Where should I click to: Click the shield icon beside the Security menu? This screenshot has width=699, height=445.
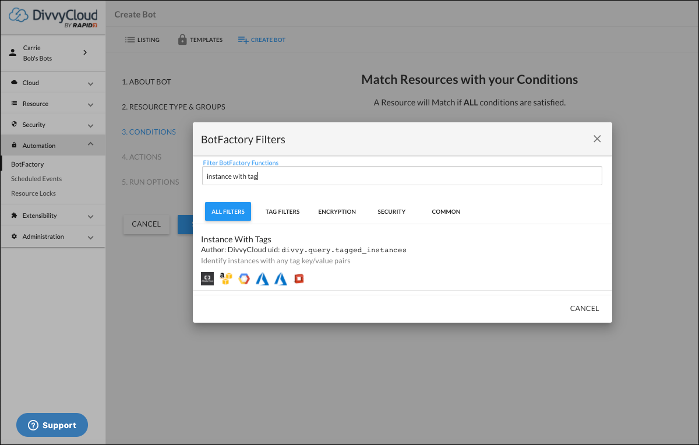tap(15, 125)
